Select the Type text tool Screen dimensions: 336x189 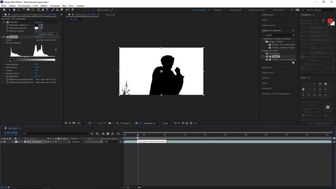coord(47,10)
